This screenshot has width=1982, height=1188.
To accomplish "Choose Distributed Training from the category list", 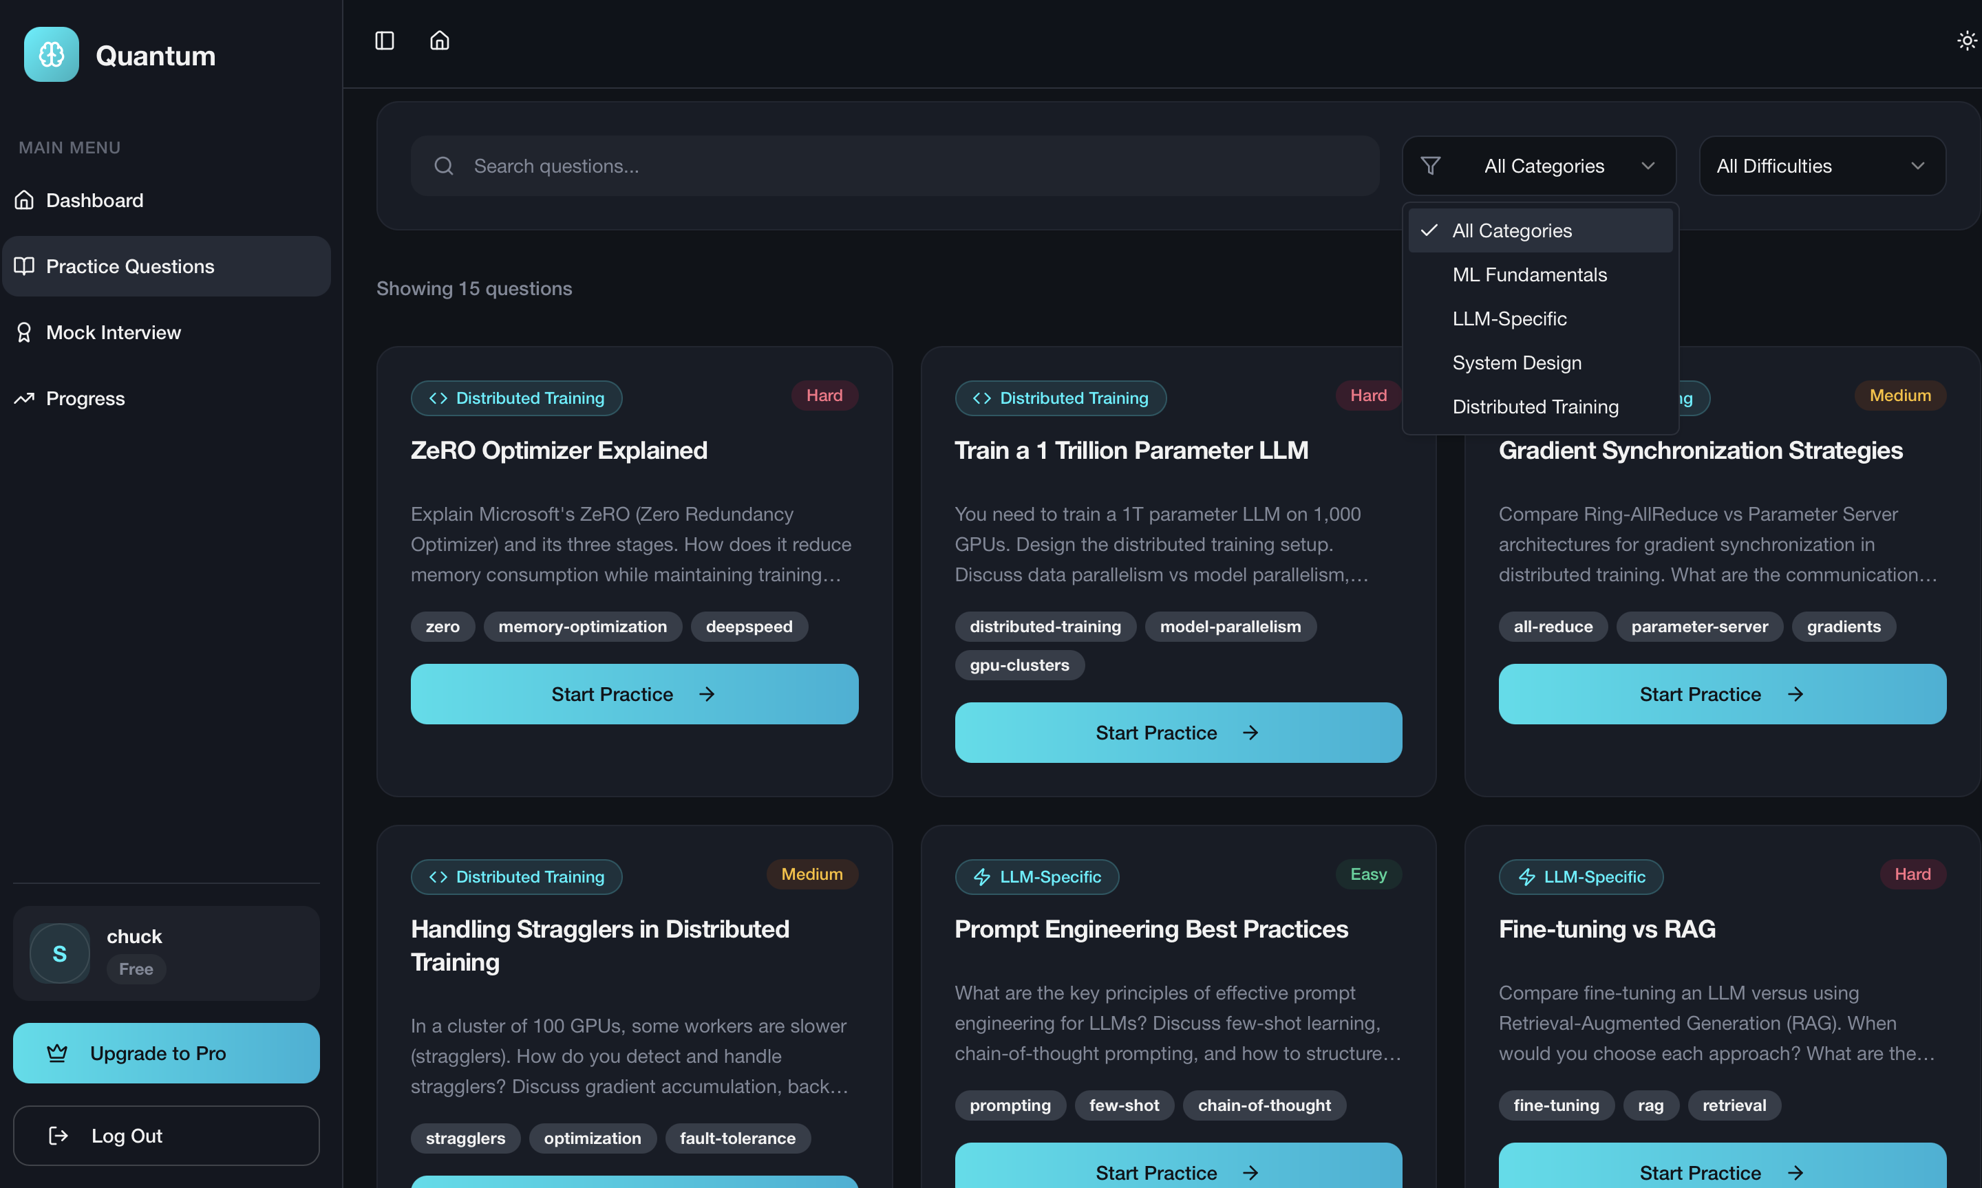I will tap(1535, 407).
